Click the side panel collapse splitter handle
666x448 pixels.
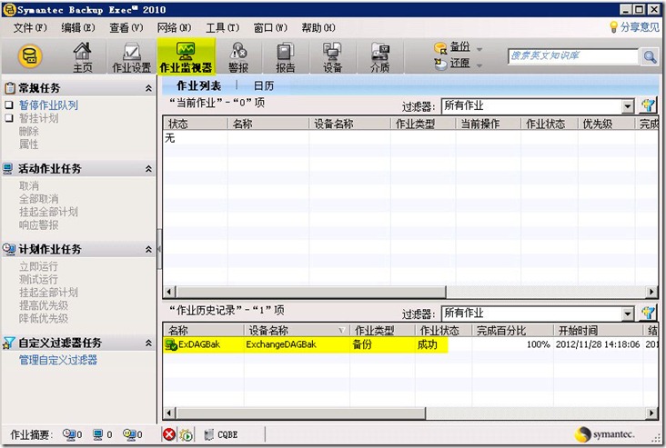pos(159,249)
